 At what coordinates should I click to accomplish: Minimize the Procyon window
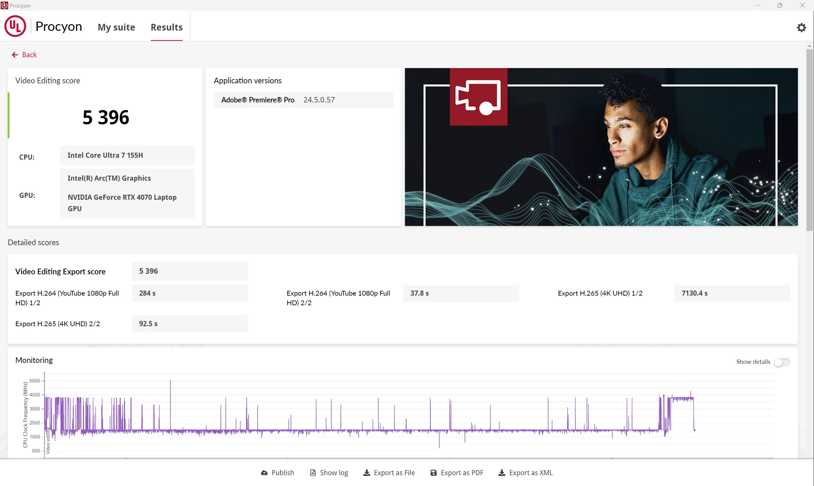click(x=758, y=5)
